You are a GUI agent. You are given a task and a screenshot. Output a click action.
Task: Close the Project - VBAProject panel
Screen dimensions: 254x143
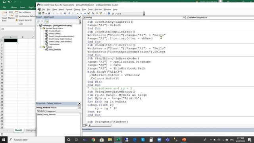tap(79, 17)
